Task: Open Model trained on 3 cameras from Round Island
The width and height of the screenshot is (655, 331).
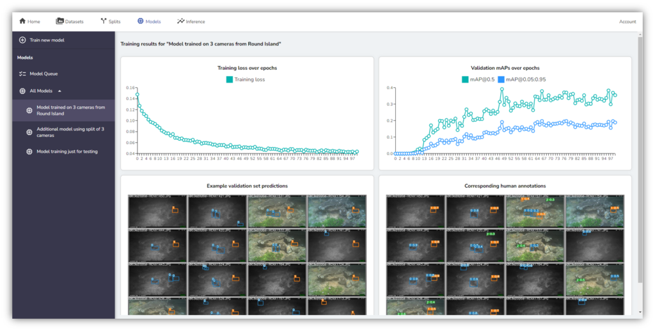Action: pos(70,110)
